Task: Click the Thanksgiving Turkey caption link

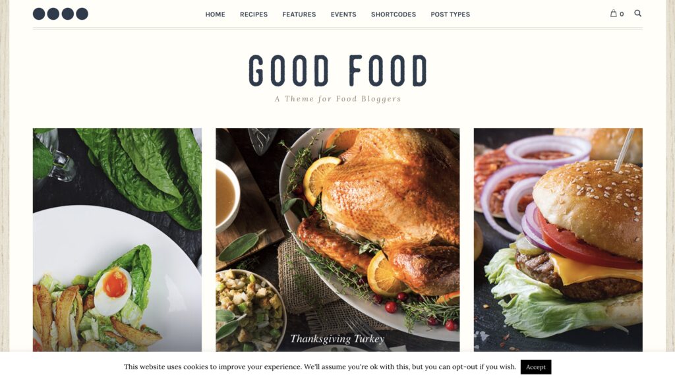Action: coord(337,339)
